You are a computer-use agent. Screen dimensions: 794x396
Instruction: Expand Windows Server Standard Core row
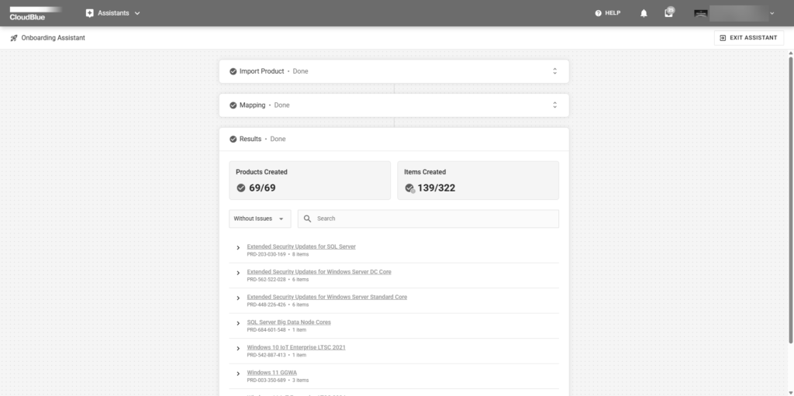tap(238, 298)
